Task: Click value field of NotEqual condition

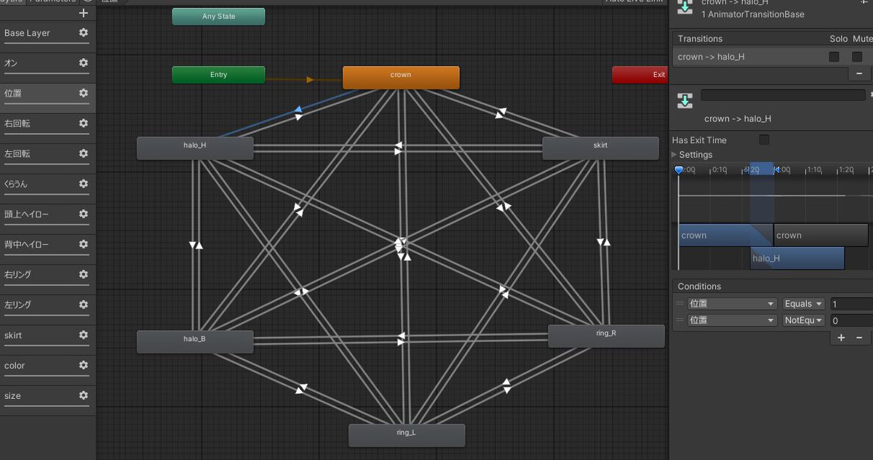Action: click(x=851, y=320)
